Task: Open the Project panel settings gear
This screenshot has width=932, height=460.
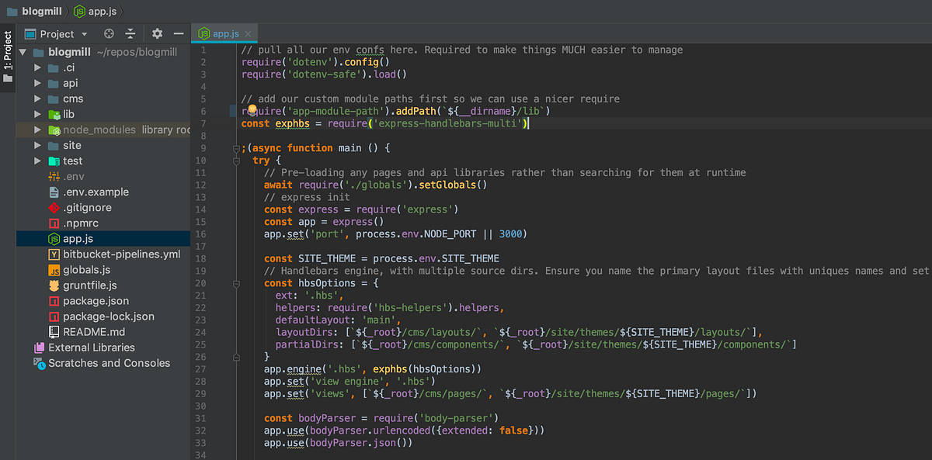Action: coord(156,33)
